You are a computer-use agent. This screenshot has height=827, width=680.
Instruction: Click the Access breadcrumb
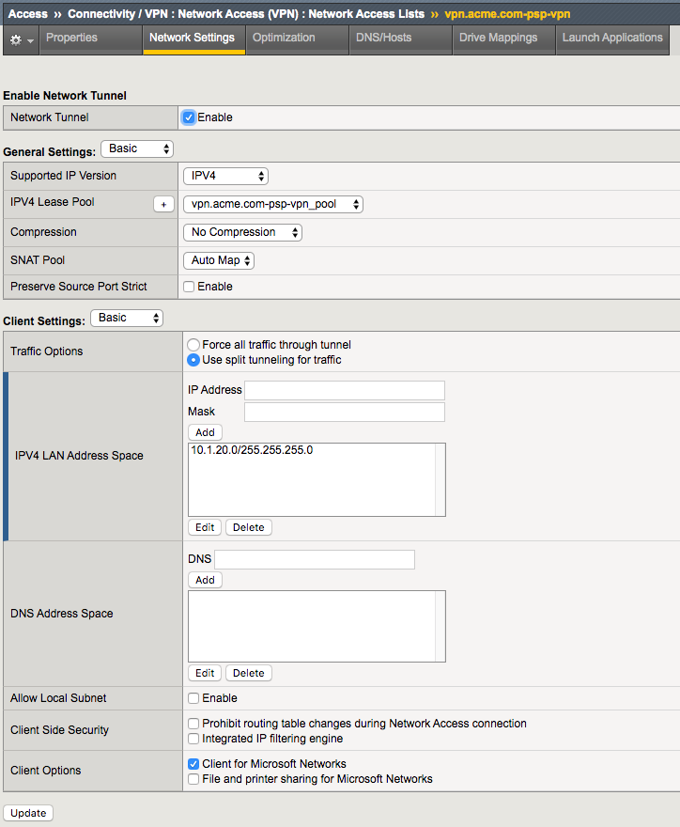tap(28, 14)
